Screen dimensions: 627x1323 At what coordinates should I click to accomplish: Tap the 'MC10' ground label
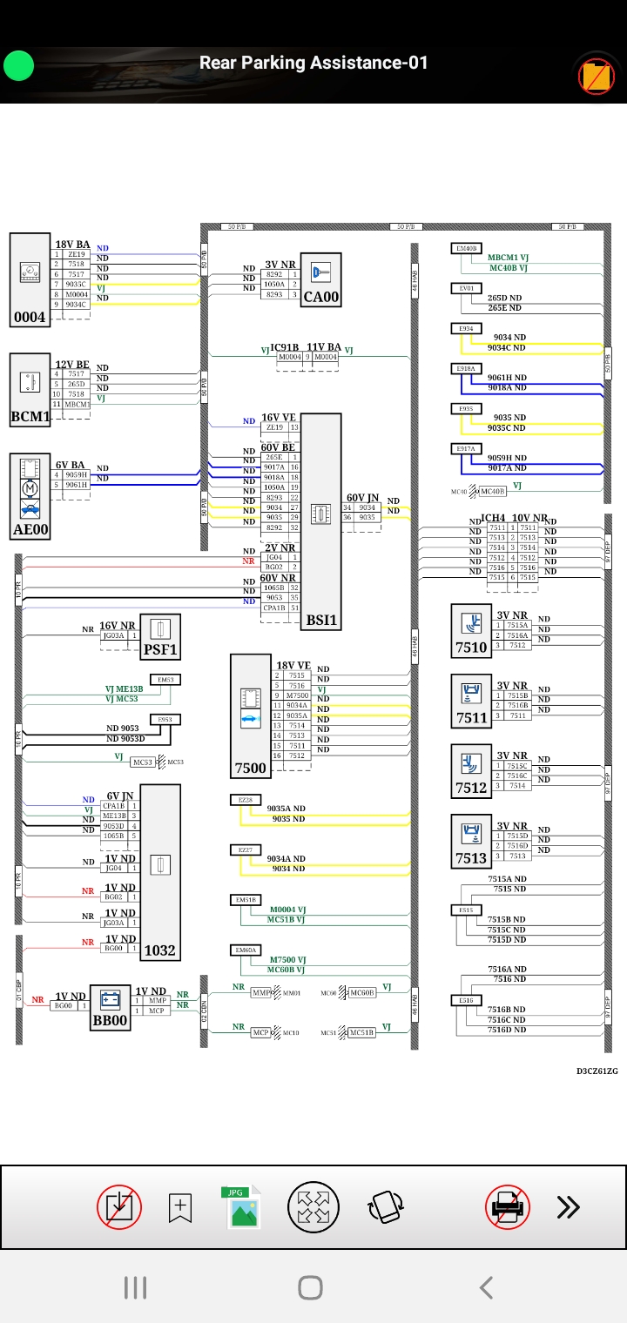click(x=292, y=1033)
